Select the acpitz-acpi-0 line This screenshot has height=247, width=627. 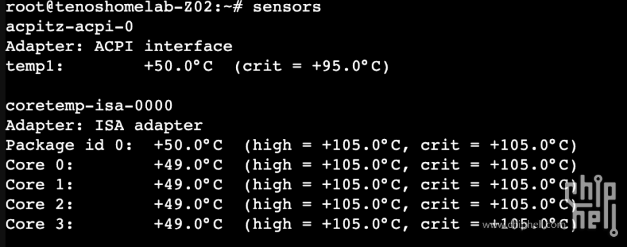[x=69, y=27]
